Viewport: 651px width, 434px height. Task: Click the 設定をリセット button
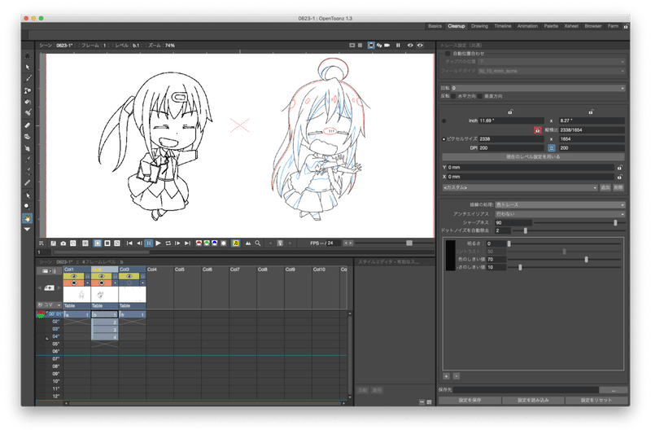596,401
